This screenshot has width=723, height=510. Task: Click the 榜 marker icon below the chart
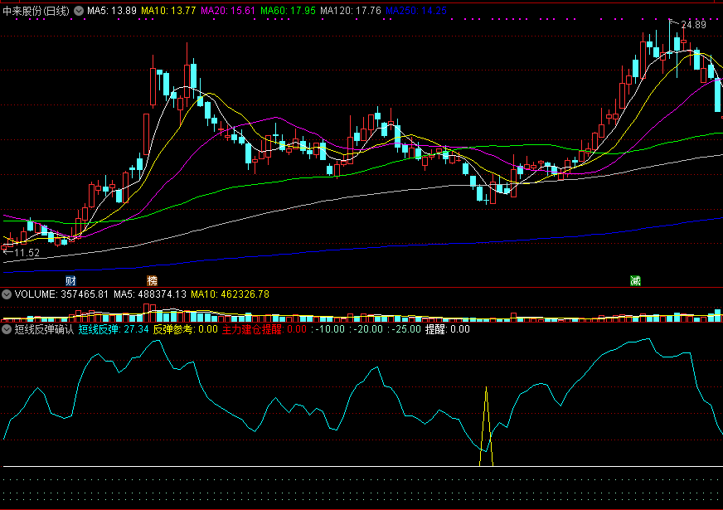pos(153,280)
